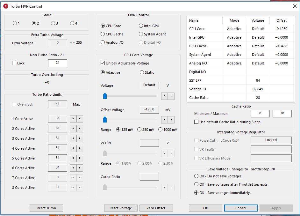The width and height of the screenshot is (300, 216).
Task: Decrease the 4 Cores Active ratio with left arrow
Action: tap(73, 148)
